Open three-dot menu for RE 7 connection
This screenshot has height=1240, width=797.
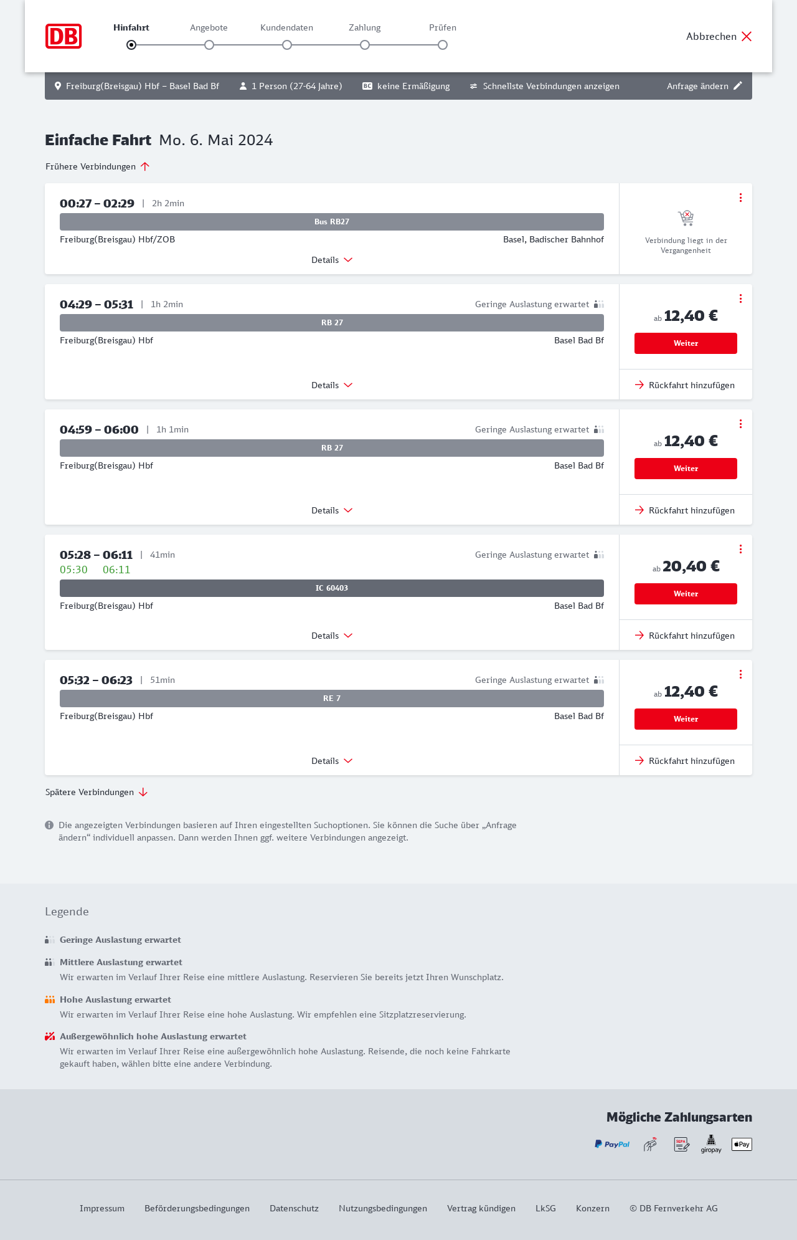(x=740, y=674)
